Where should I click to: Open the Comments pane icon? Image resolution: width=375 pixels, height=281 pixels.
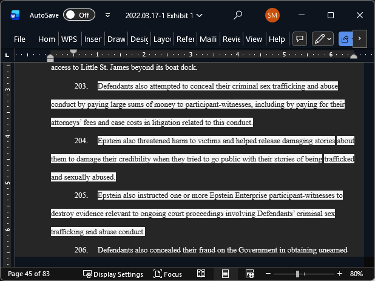299,39
